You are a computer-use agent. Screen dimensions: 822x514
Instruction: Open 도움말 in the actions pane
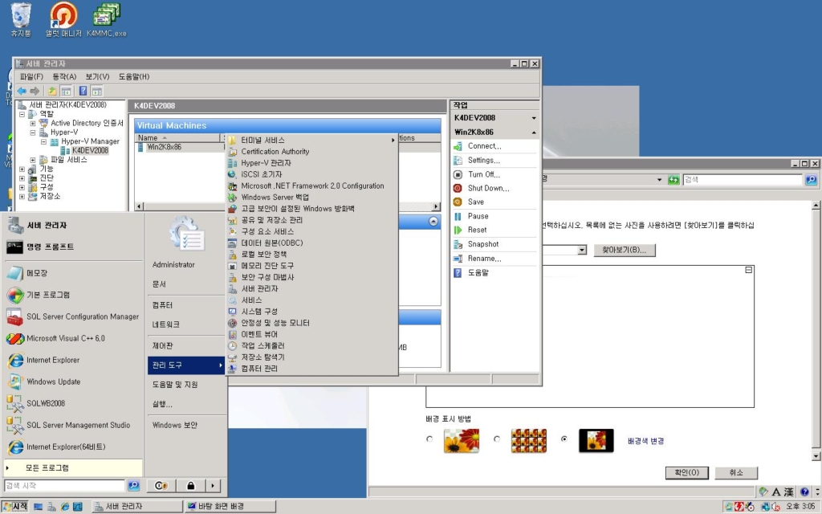pos(478,273)
